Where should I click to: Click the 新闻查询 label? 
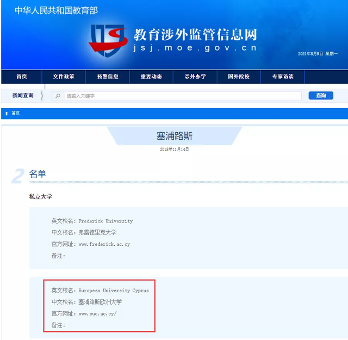click(23, 96)
